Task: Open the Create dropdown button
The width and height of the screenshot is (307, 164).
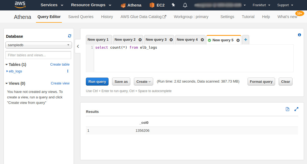Action: point(143,82)
